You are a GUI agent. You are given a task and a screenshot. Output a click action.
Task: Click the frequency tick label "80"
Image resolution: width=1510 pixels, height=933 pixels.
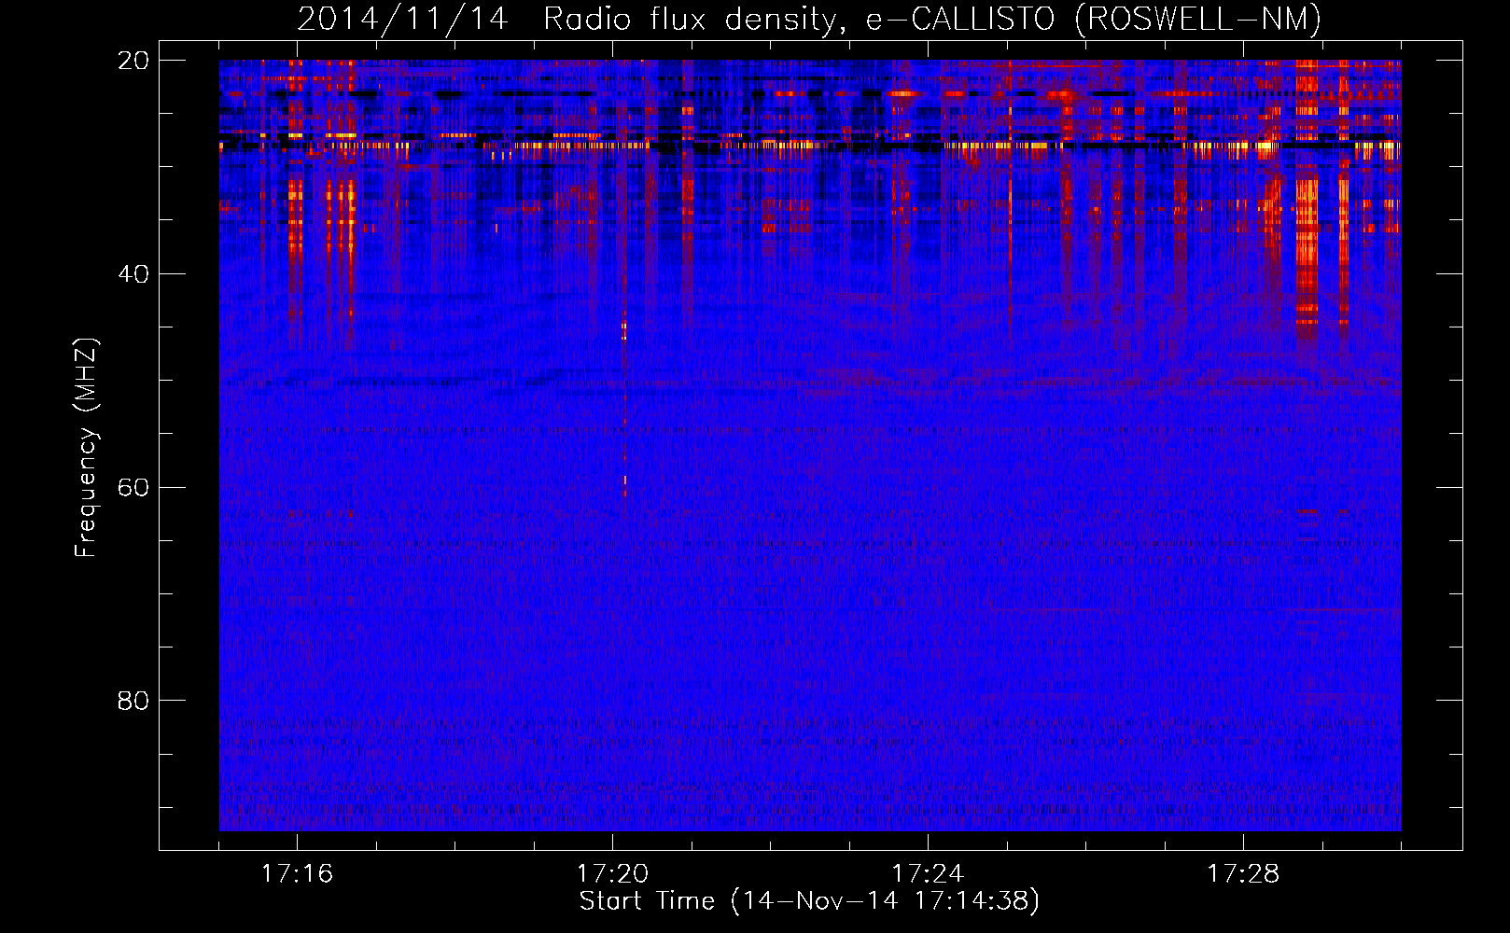(133, 701)
